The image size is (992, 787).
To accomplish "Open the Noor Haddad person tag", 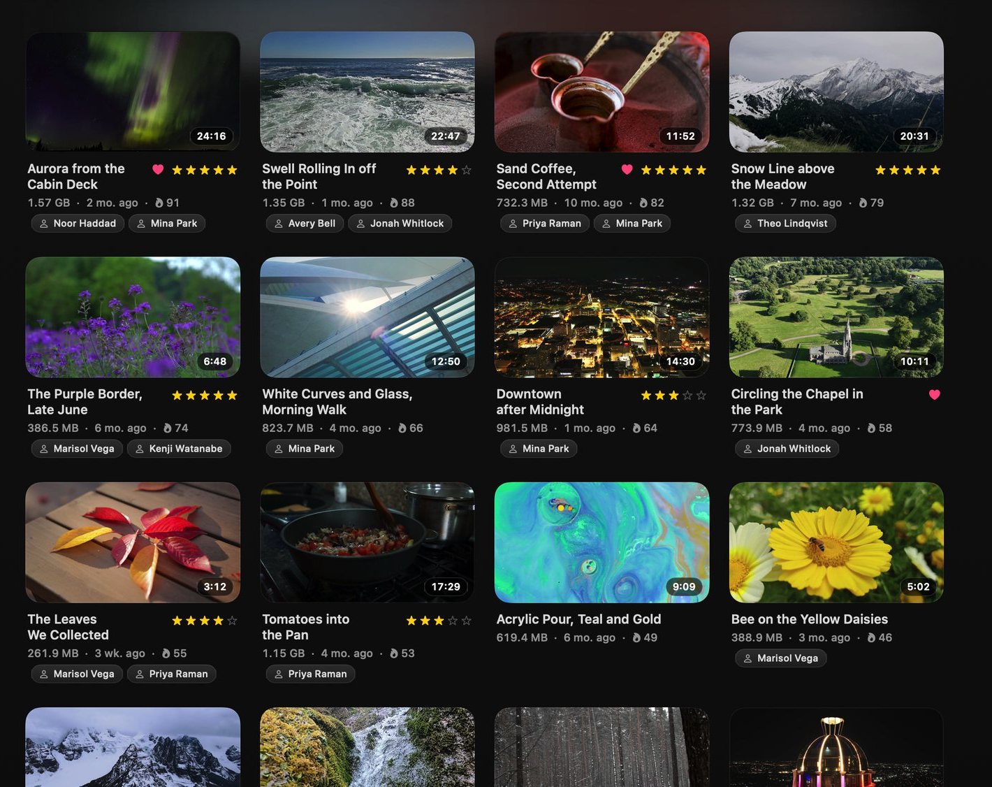I will pos(78,224).
